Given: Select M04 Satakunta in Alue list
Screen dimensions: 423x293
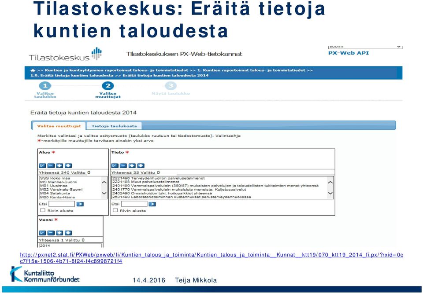Looking at the screenshot, I should coord(70,194).
